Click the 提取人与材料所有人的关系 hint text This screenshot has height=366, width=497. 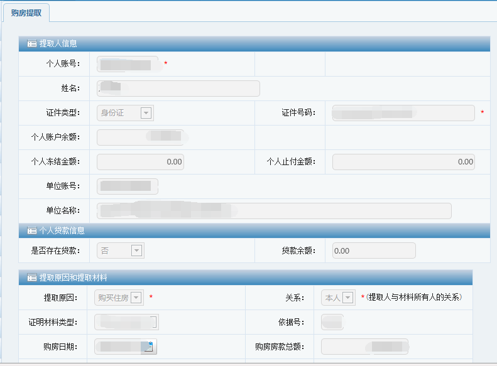pos(413,297)
